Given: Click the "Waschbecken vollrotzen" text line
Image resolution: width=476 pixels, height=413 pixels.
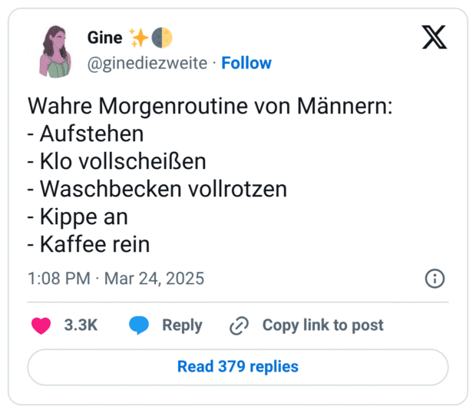Looking at the screenshot, I should [156, 189].
